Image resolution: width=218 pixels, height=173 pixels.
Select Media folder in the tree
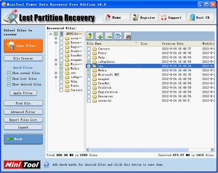pyautogui.click(x=75, y=69)
